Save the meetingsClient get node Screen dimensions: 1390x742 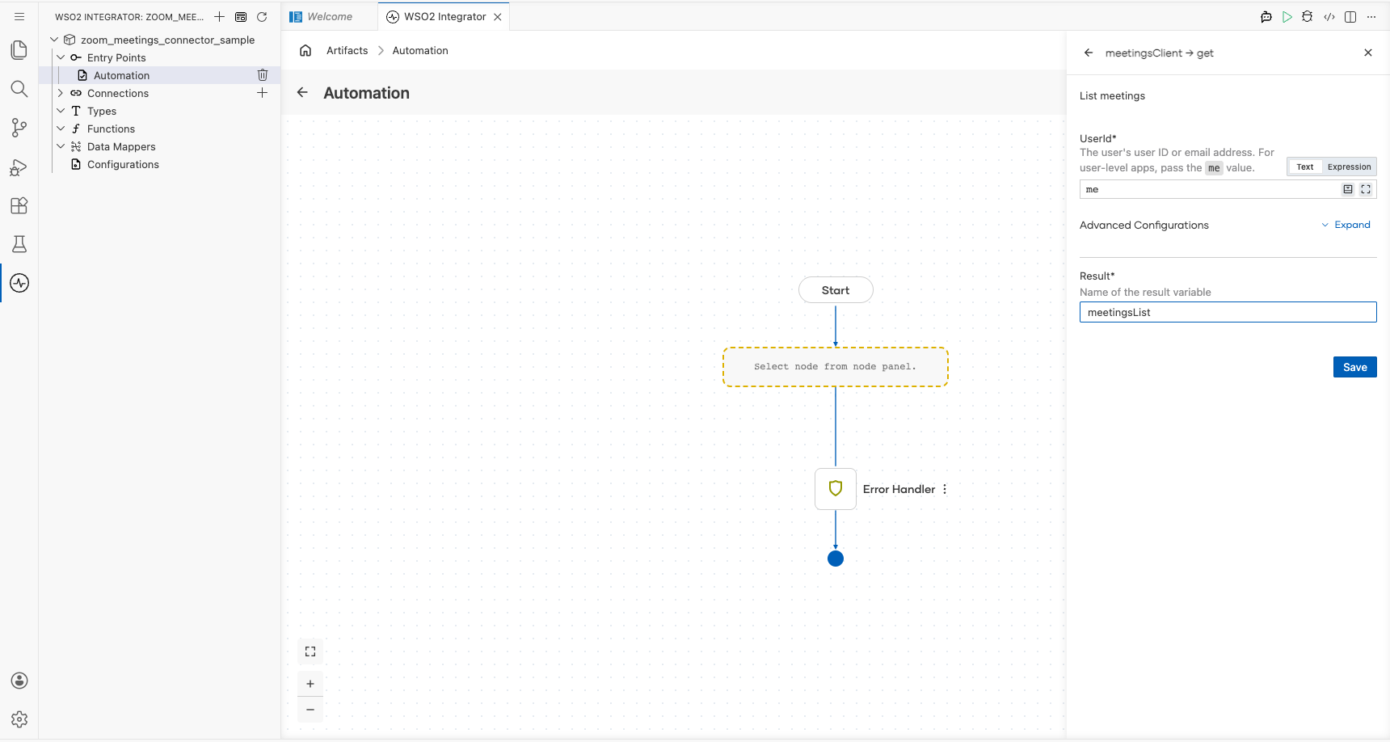(1355, 367)
